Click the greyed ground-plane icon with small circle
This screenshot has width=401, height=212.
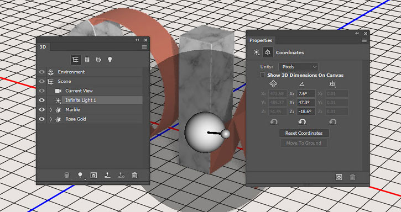point(121,175)
